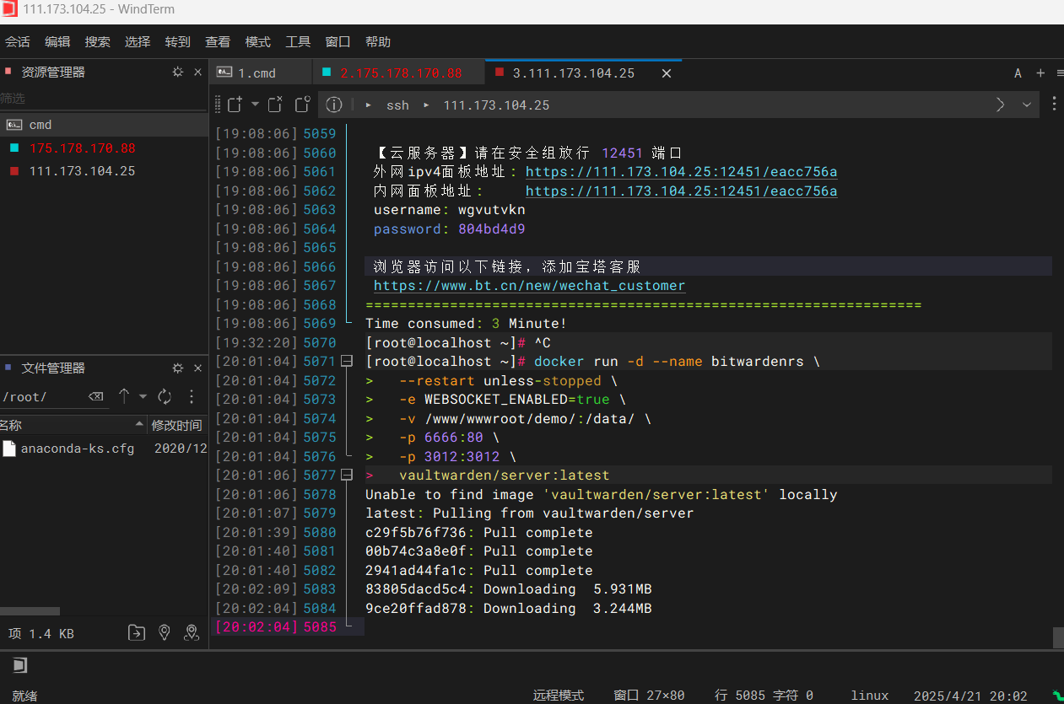Switch to the 1.cmd tab
This screenshot has width=1064, height=704.
tap(260, 73)
